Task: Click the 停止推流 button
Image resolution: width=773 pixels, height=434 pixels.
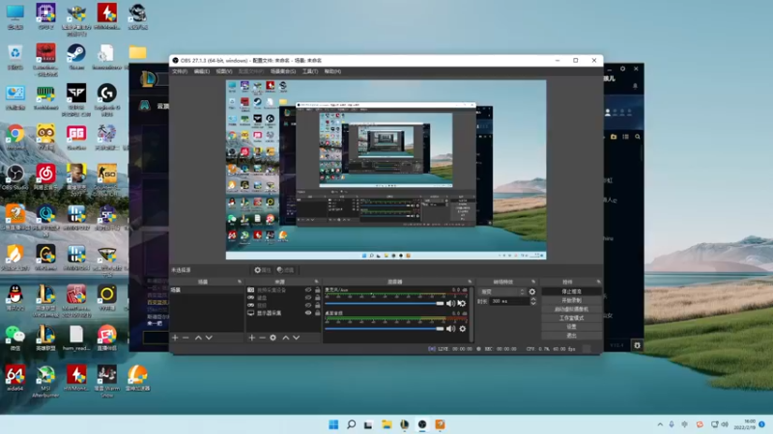Action: [571, 291]
